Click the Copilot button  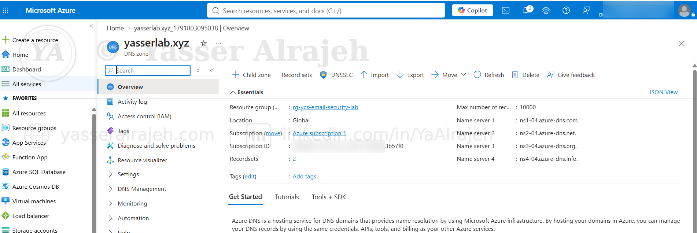point(472,10)
